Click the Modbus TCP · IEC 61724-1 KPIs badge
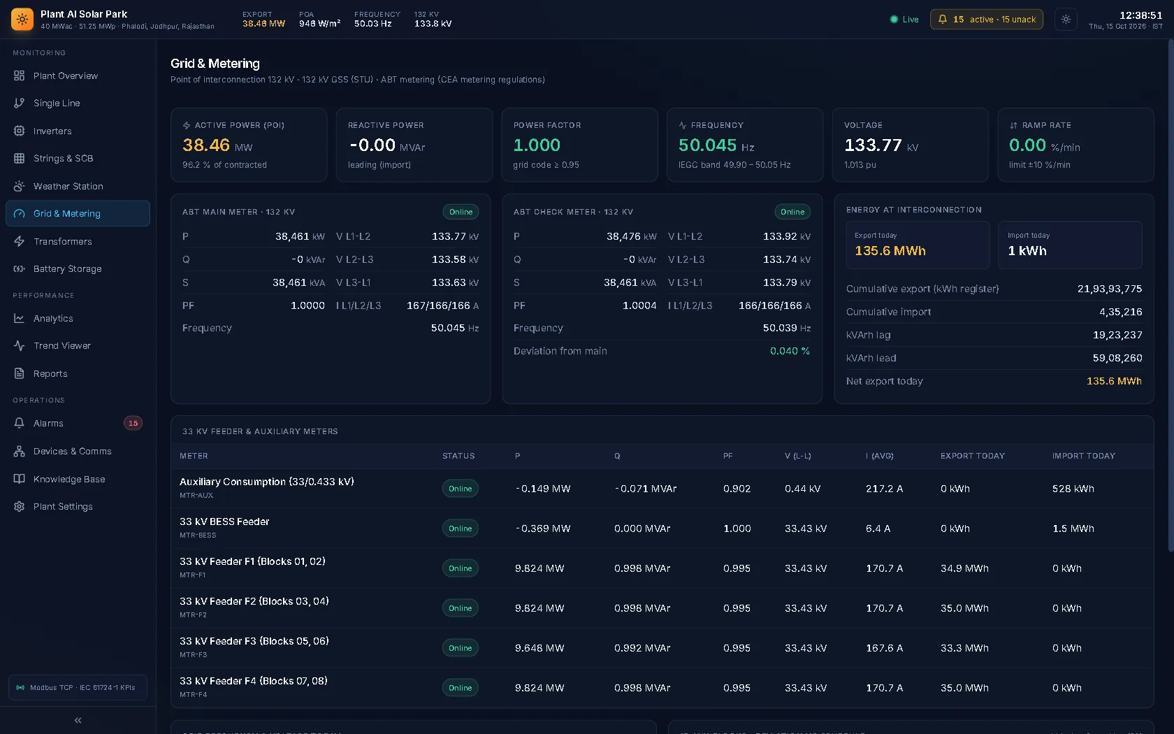The height and width of the screenshot is (734, 1174). click(x=78, y=687)
